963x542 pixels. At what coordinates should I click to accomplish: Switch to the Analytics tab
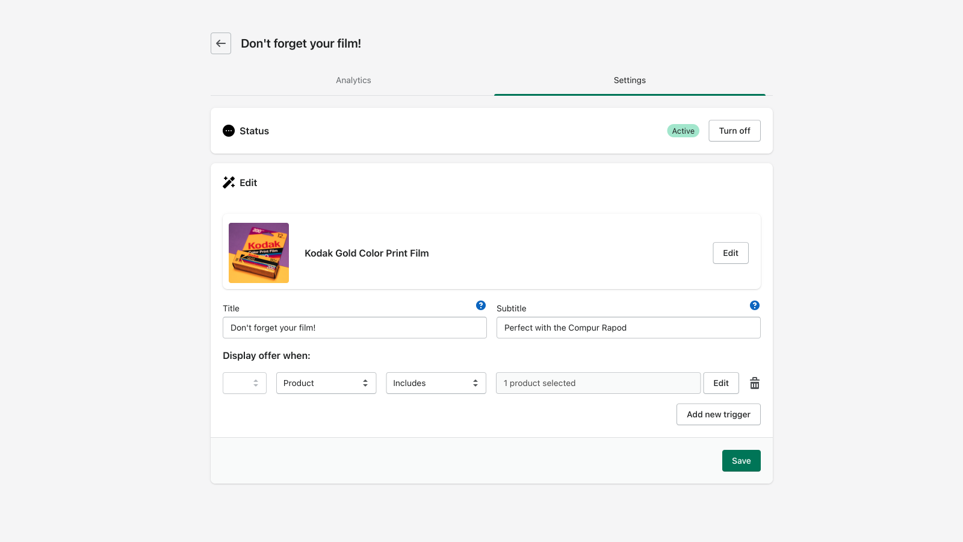coord(353,80)
